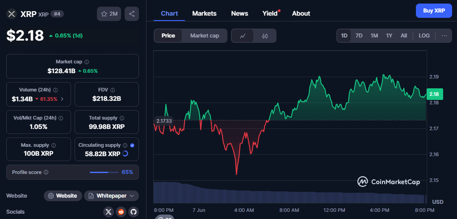Select the 1D time range
The height and width of the screenshot is (219, 457).
pyautogui.click(x=344, y=36)
